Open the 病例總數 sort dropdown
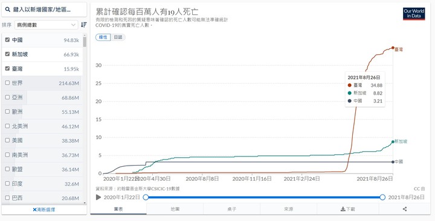Image resolution: width=435 pixels, height=221 pixels. (46, 25)
